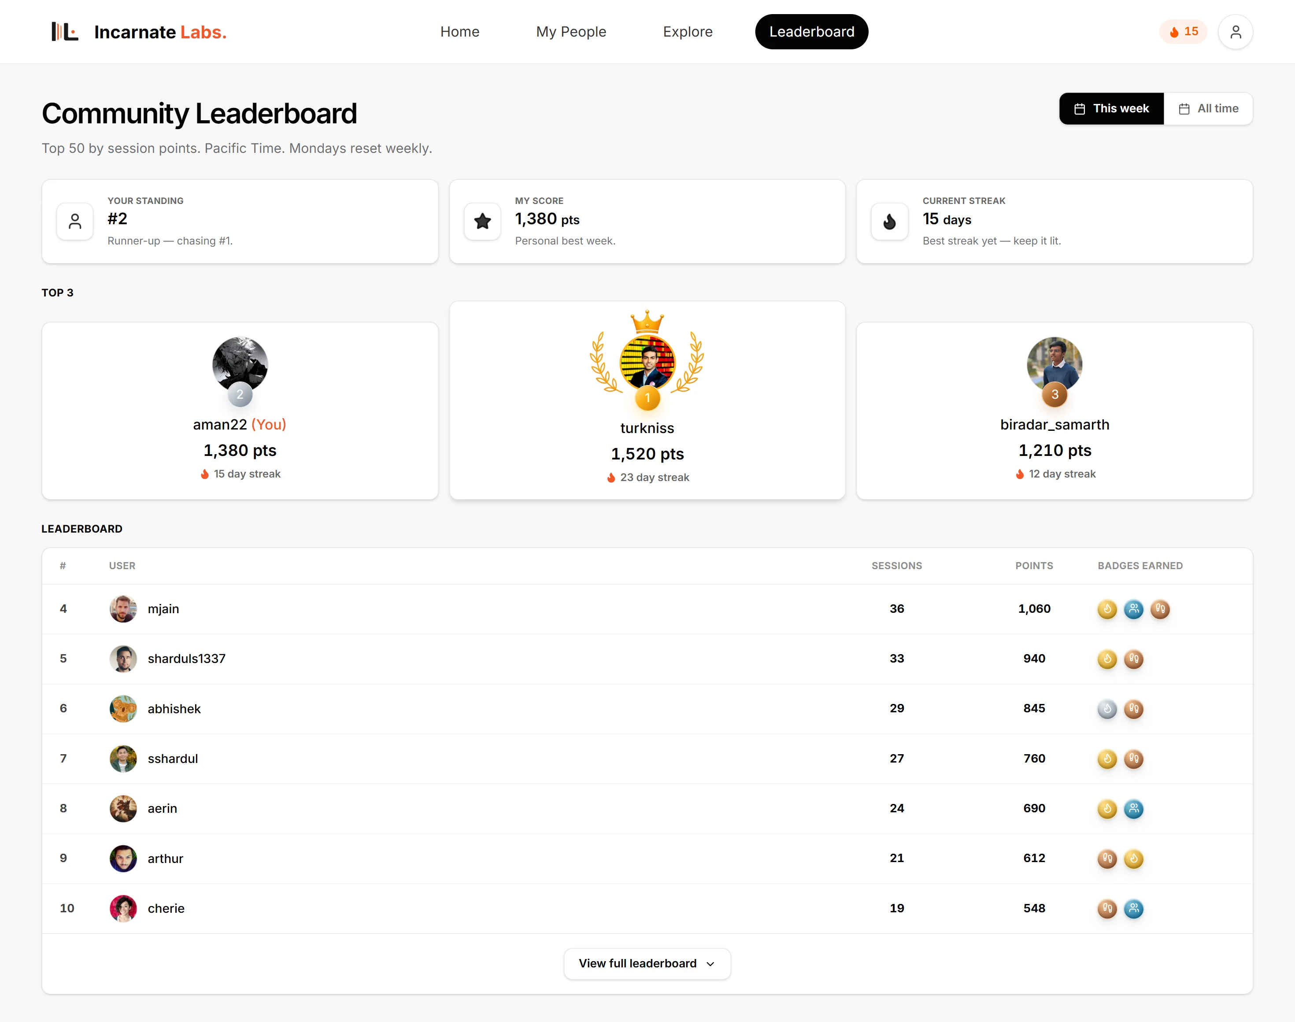Click the Incarnate Labs logo
The image size is (1295, 1022).
click(x=139, y=32)
